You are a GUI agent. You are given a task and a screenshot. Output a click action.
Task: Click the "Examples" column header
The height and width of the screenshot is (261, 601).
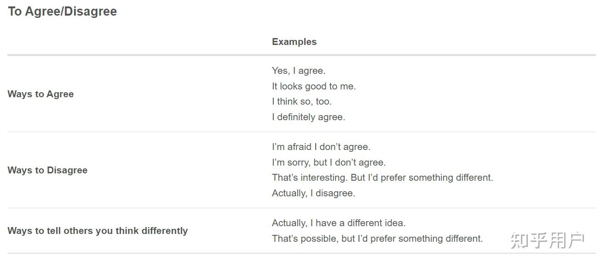(294, 42)
